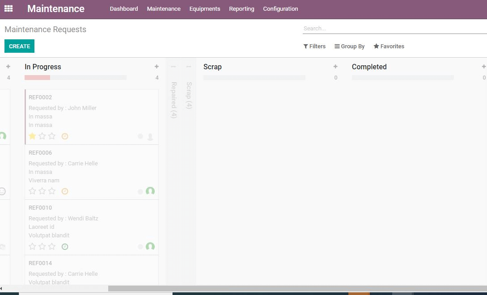Set first priority star on REF0002
Image resolution: width=487 pixels, height=295 pixels.
tap(32, 136)
